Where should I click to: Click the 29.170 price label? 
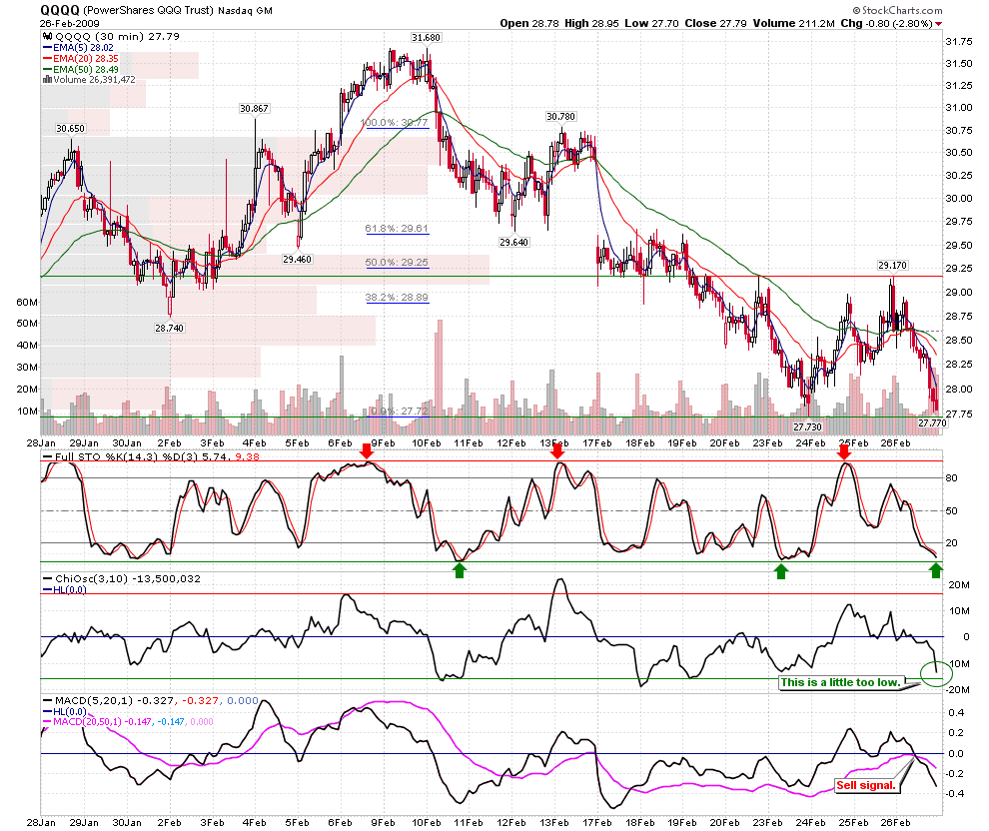(892, 266)
